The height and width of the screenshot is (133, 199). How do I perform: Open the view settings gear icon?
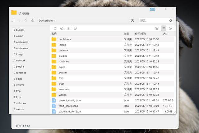(x=170, y=28)
